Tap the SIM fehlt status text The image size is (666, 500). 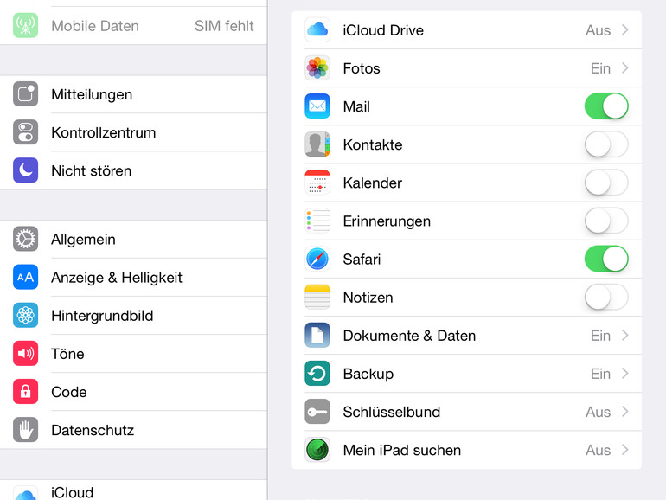(224, 26)
